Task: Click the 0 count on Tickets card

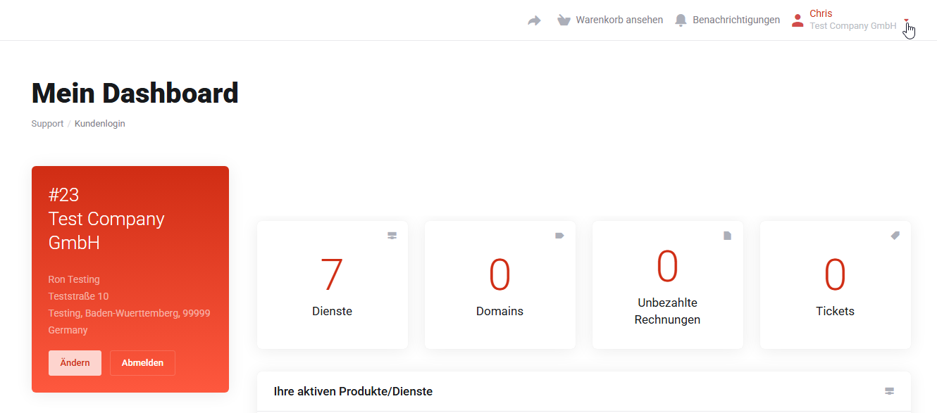Action: [x=836, y=274]
